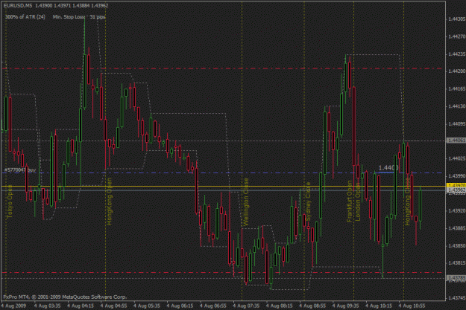This screenshot has height=310, width=466.
Task: Select the "Frankfurt Open" session label
Action: (x=350, y=201)
